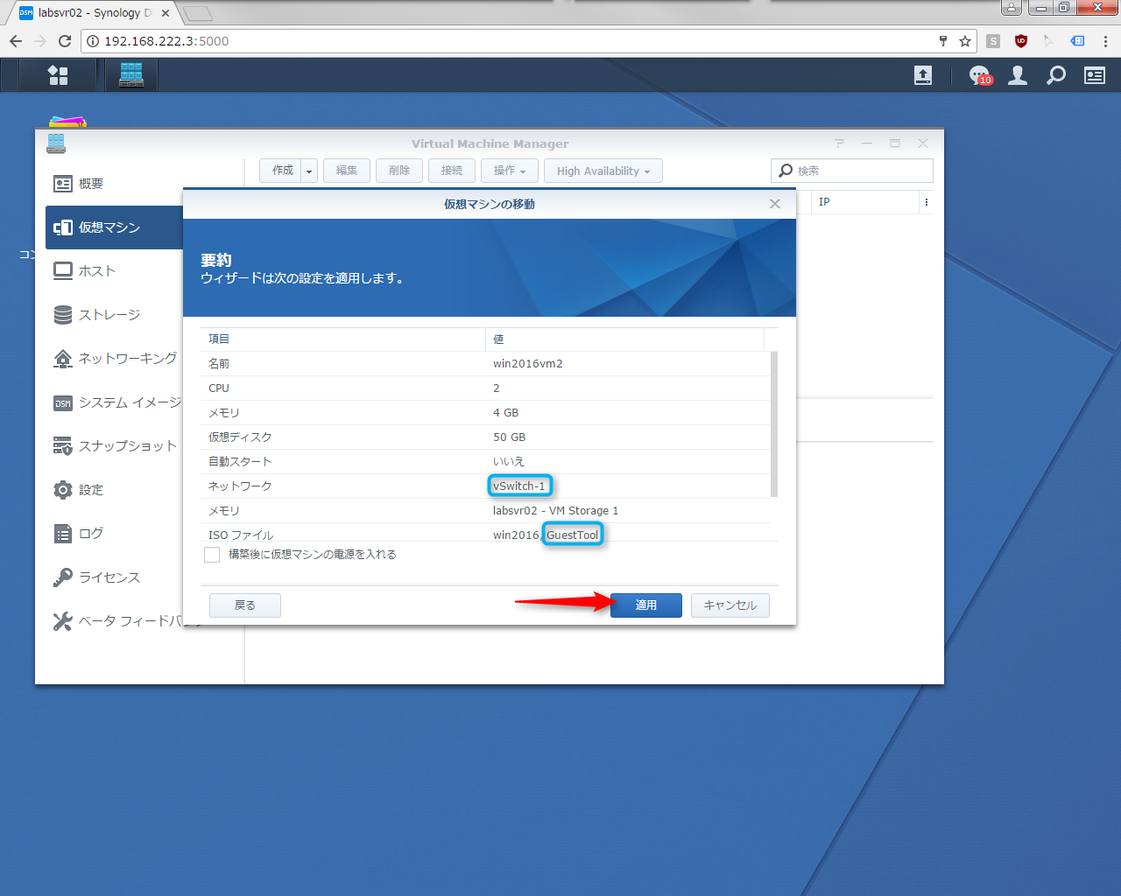Close the 仮想マシンの移動 dialog

(775, 204)
